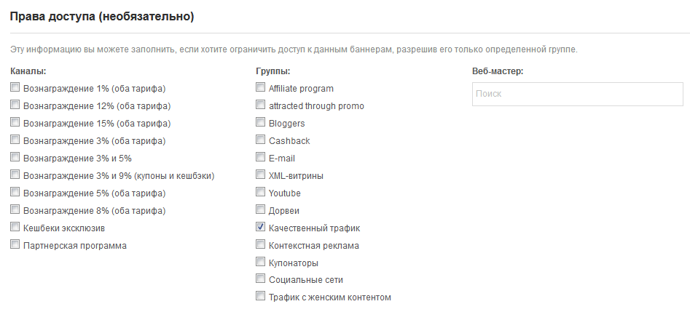Tick the Кешбеки эксклюзив checkbox

tap(15, 228)
